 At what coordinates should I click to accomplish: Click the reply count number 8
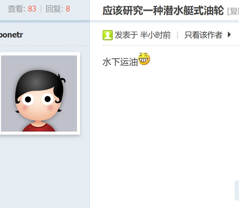68,9
